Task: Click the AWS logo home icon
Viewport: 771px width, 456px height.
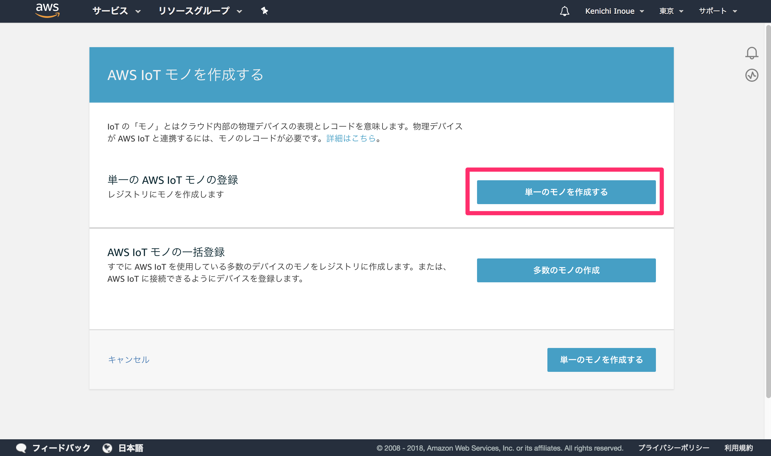Action: click(47, 10)
